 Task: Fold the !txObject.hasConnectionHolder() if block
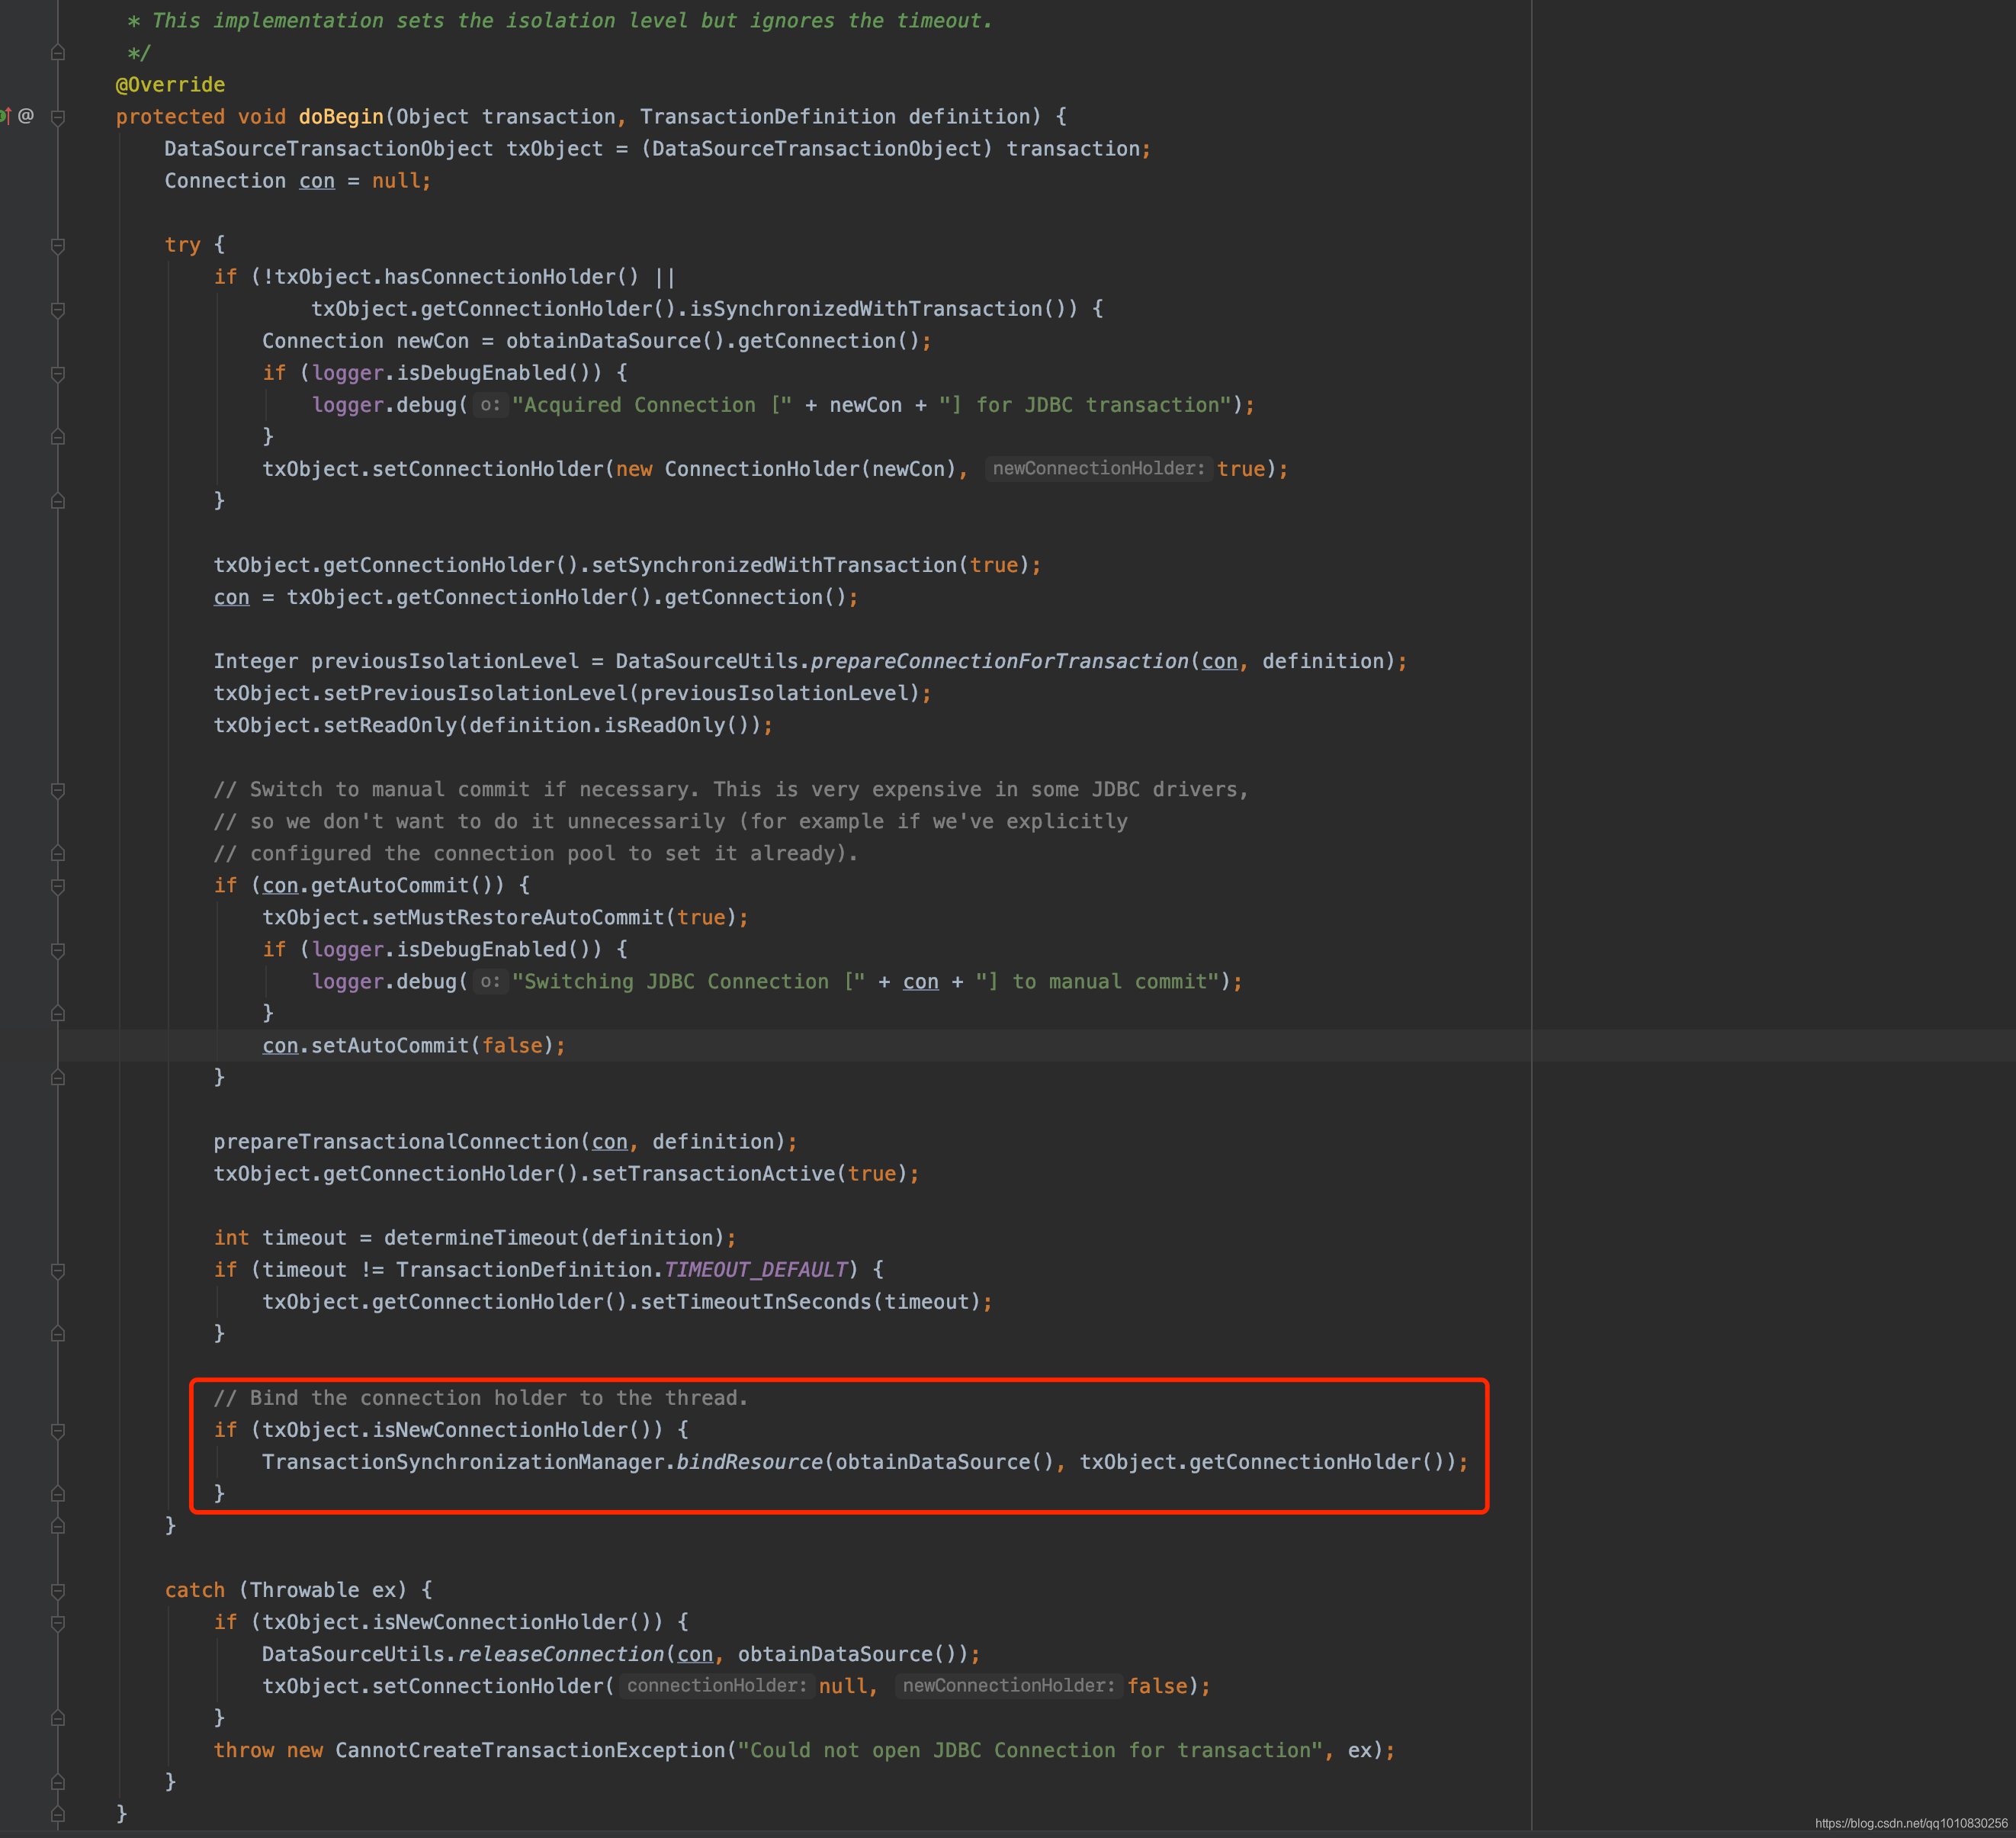point(58,309)
